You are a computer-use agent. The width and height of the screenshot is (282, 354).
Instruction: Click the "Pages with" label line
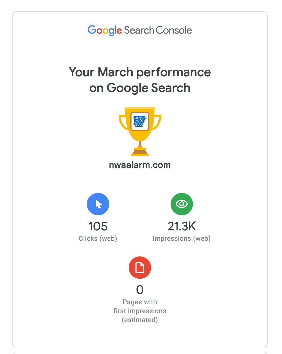click(140, 302)
